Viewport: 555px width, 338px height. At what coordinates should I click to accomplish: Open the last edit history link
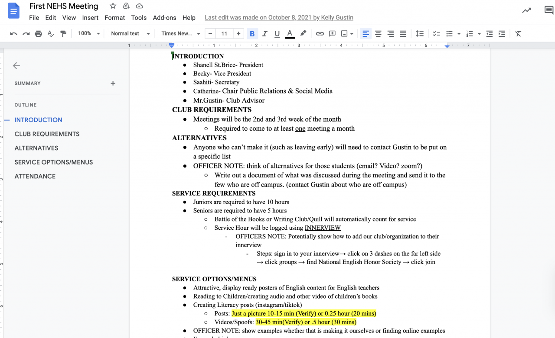279,18
